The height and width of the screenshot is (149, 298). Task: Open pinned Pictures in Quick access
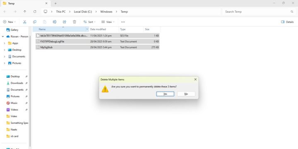(13, 96)
